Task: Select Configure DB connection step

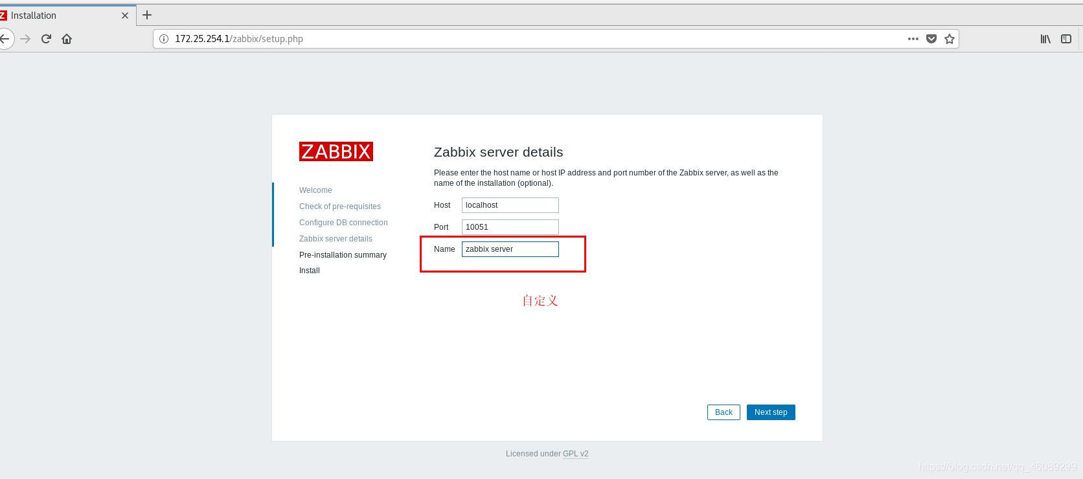Action: click(x=343, y=223)
